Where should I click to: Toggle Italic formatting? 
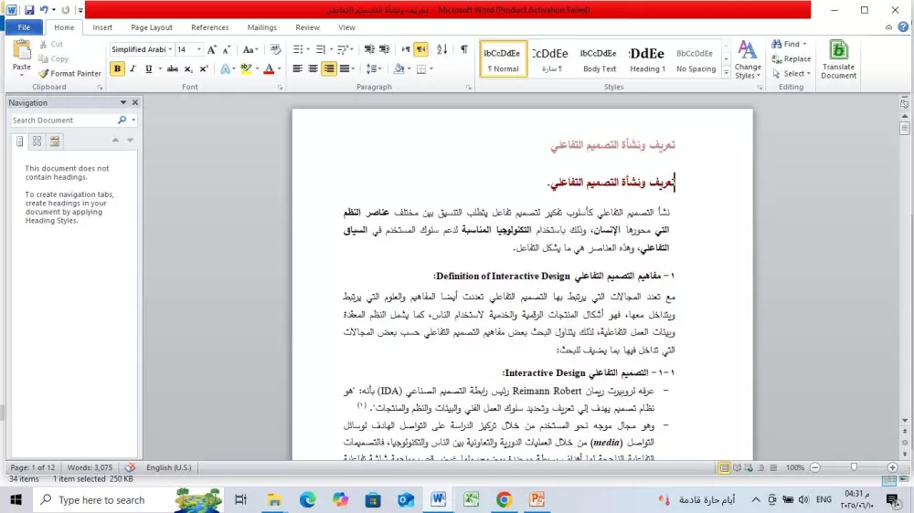(133, 68)
